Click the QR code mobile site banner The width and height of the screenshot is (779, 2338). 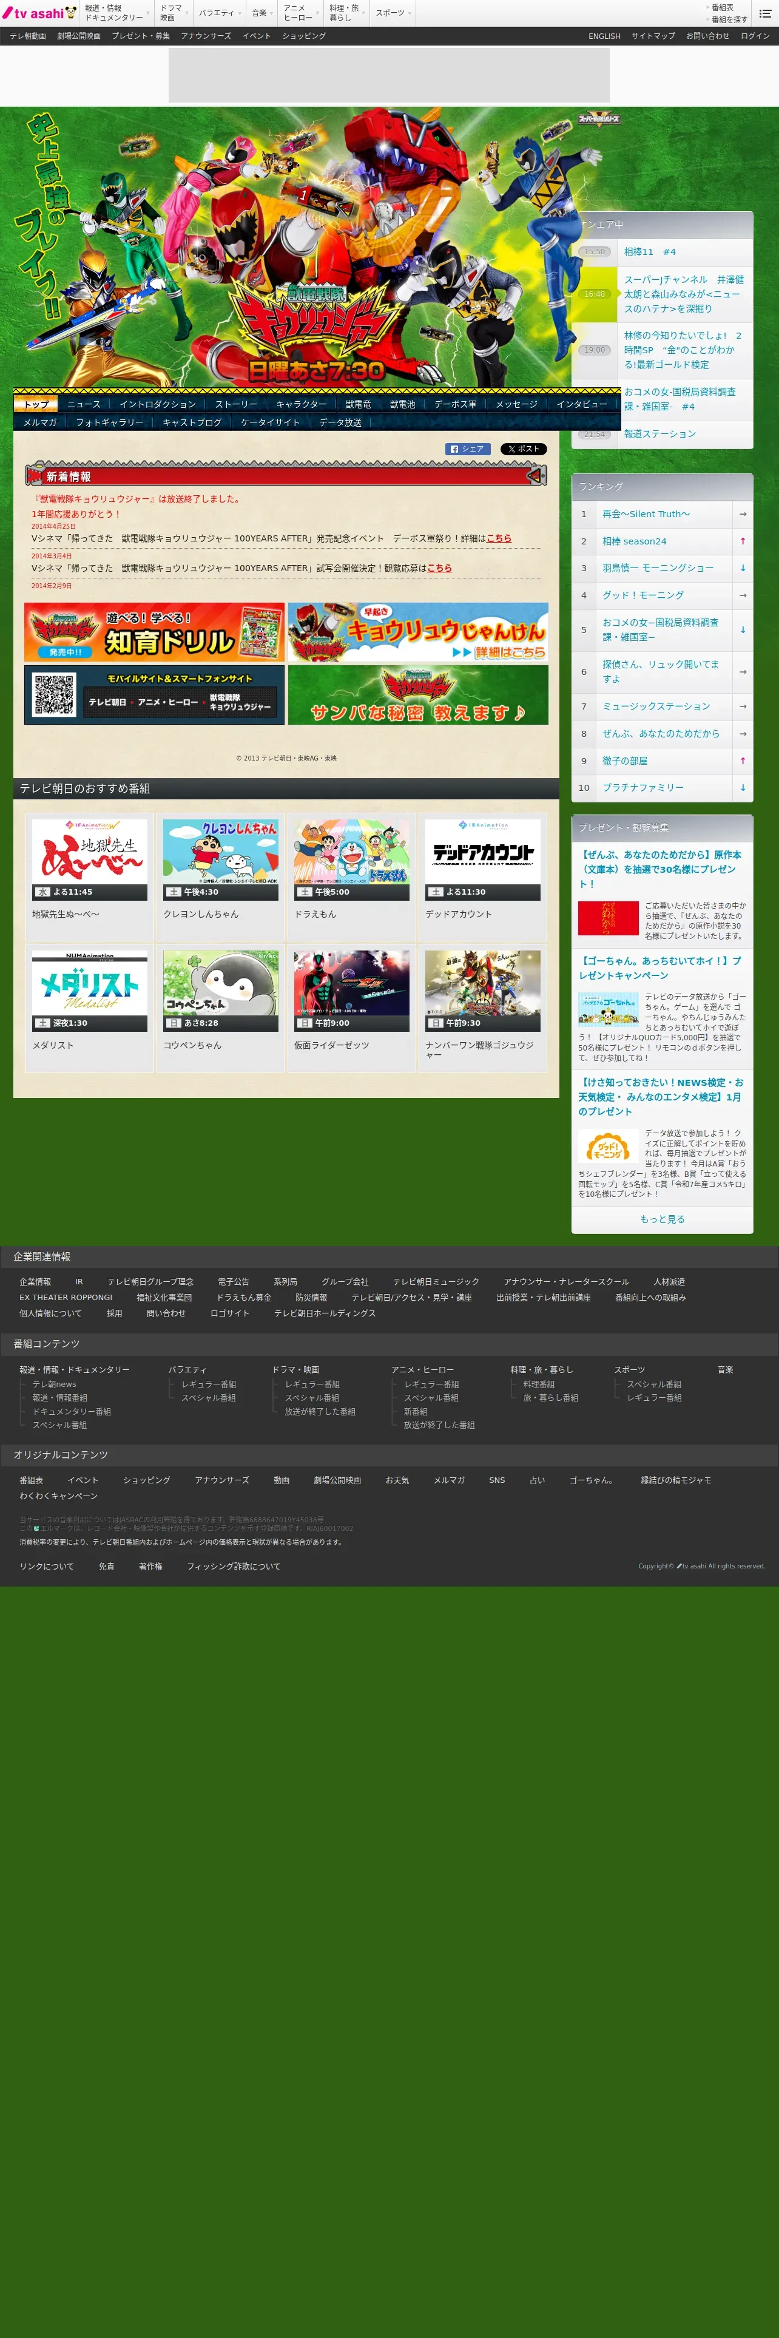click(154, 695)
